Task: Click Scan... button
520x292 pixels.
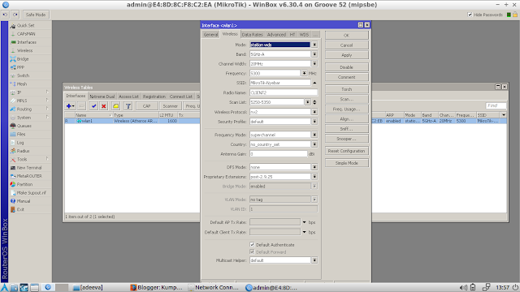Action: pos(347,99)
